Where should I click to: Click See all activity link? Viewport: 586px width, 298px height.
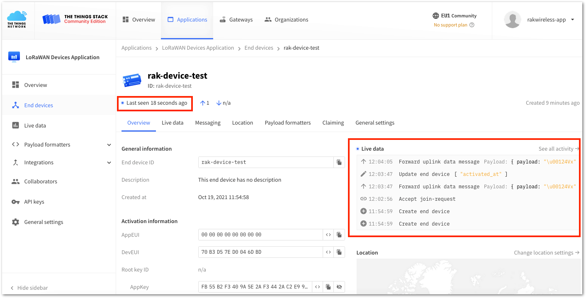coord(559,149)
